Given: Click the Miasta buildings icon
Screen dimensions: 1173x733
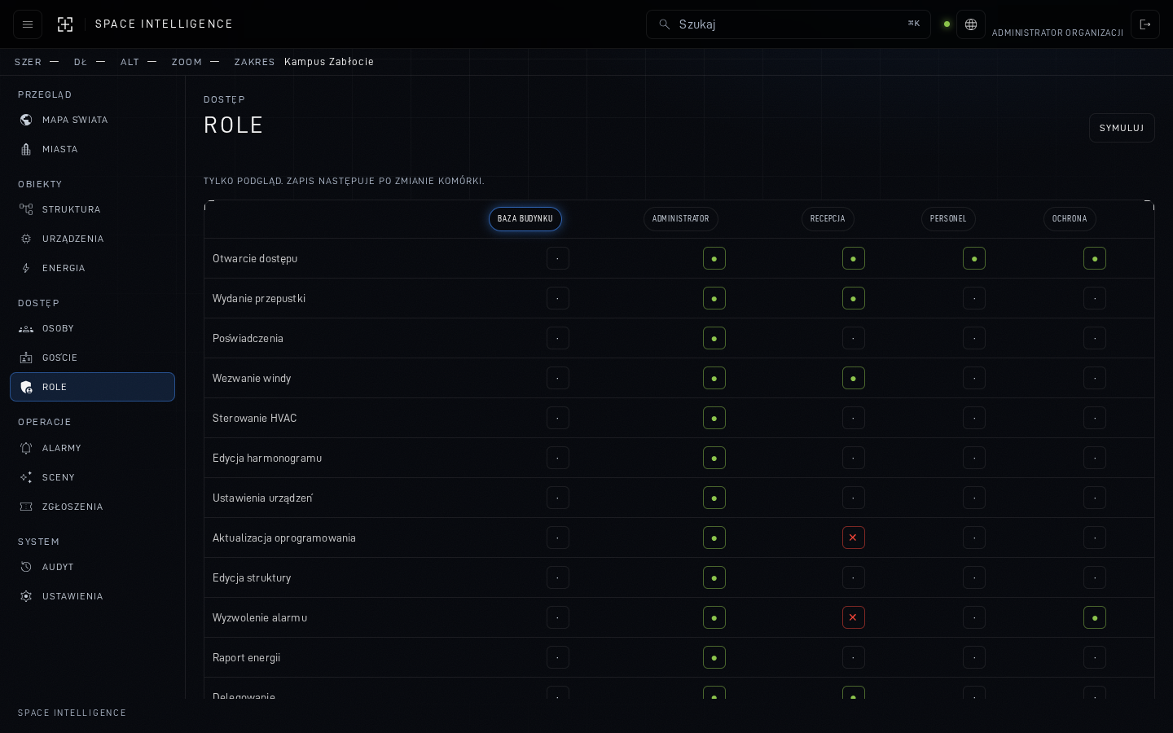Looking at the screenshot, I should [26, 149].
